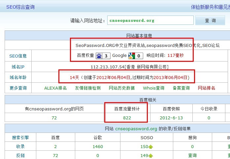
Task: Click the cnseopassword.org link in results header
Action: click(x=136, y=129)
